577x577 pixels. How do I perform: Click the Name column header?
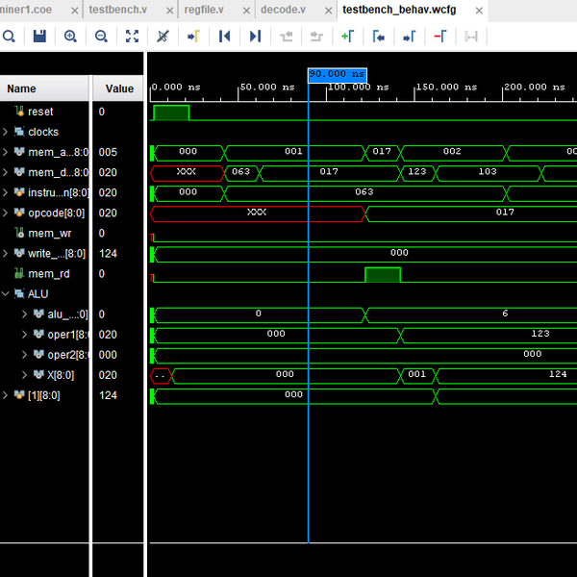tap(44, 88)
